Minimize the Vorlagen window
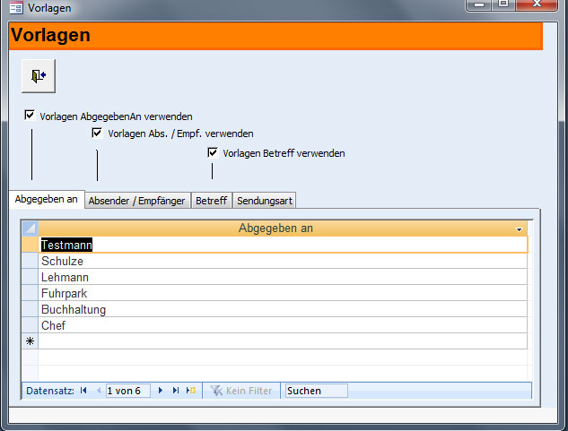568x431 pixels. point(479,4)
